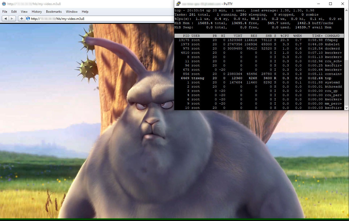Open the Edit menu in the browser
Viewport: 349px width, 221px height.
pos(14,12)
